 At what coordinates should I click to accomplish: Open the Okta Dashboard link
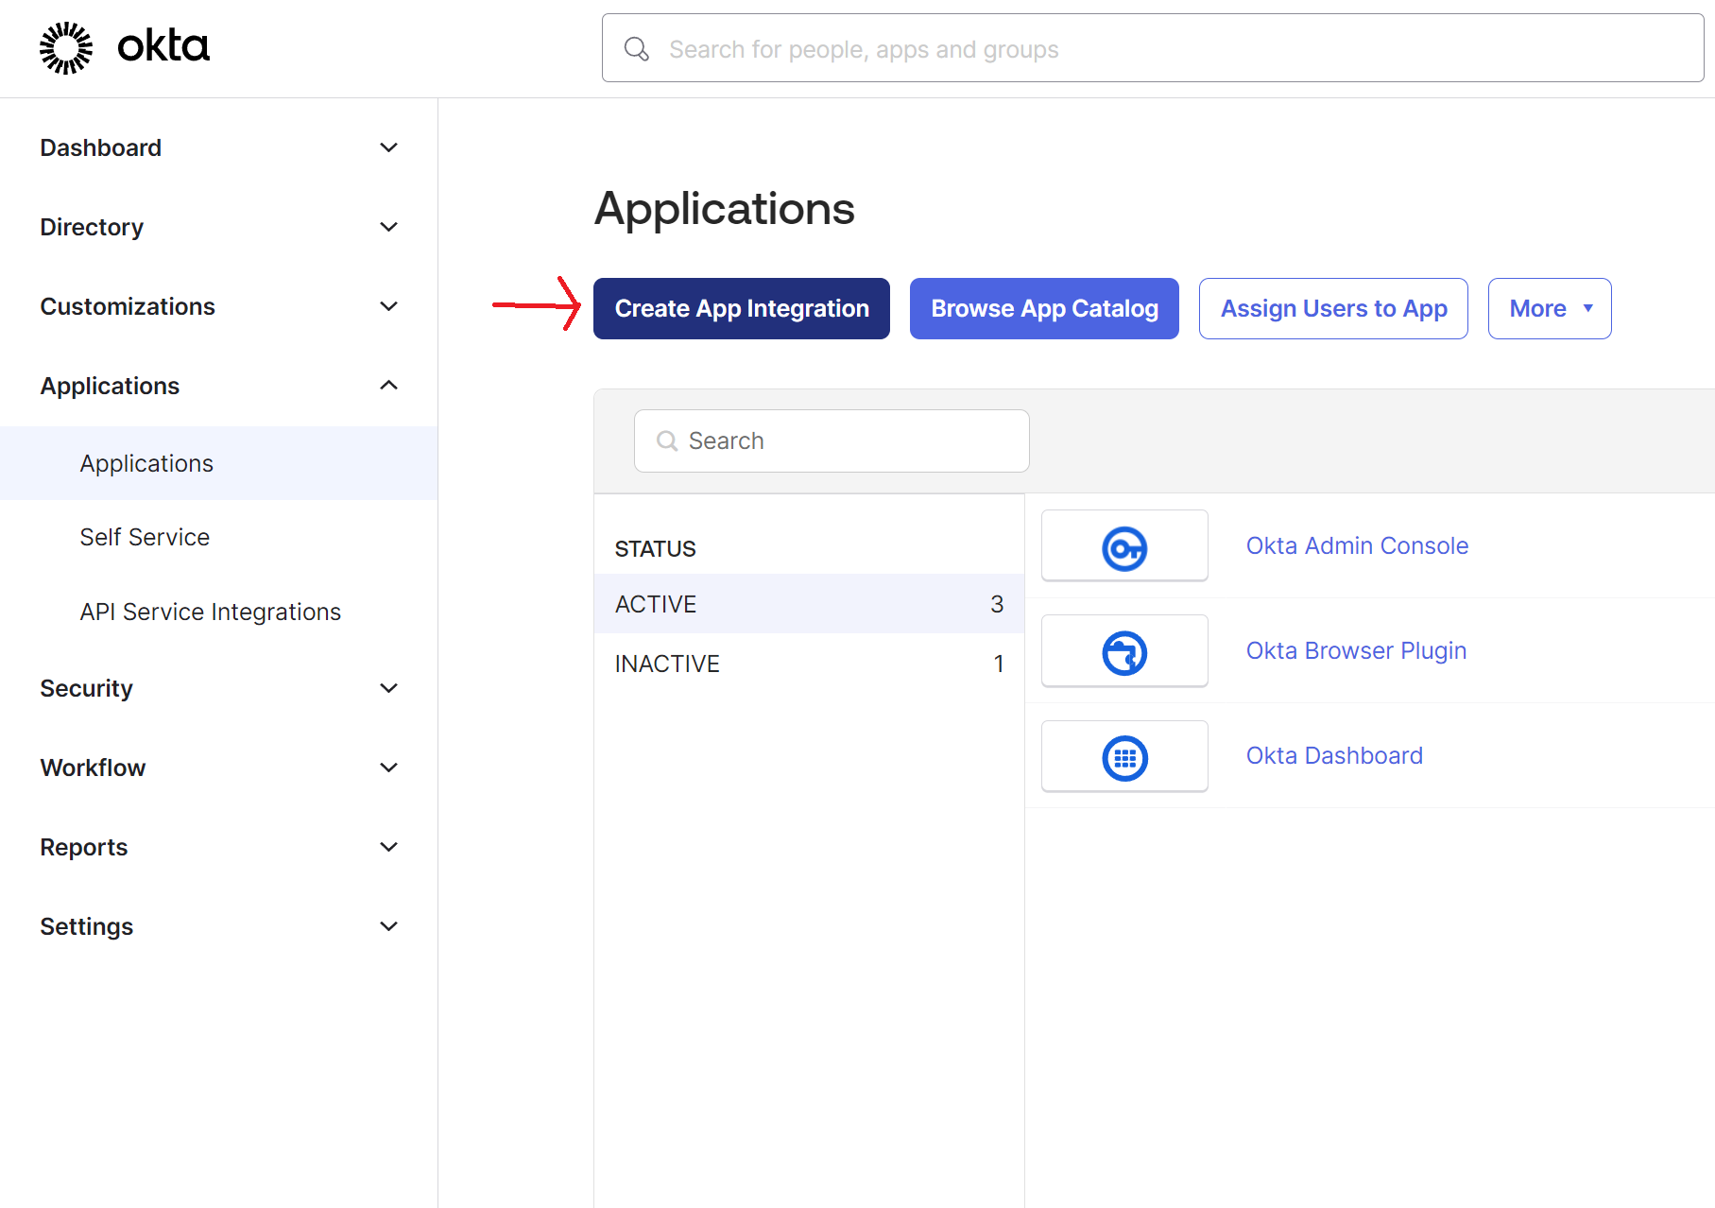[1333, 755]
